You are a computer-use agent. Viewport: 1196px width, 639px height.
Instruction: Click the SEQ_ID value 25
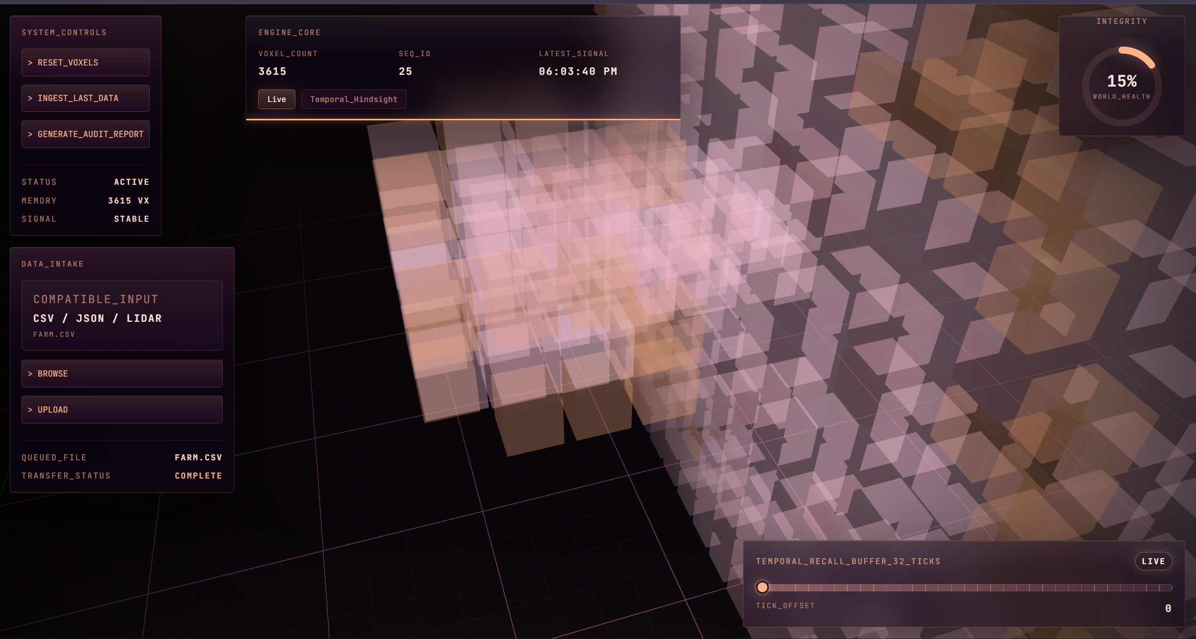[405, 72]
